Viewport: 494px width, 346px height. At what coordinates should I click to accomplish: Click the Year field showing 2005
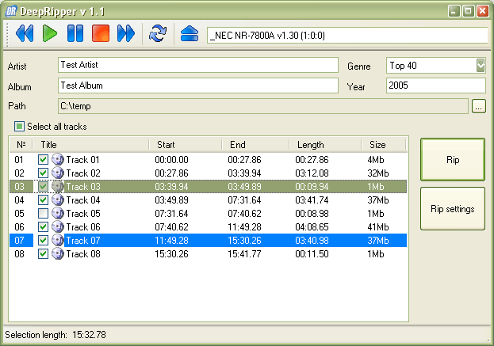(x=435, y=86)
